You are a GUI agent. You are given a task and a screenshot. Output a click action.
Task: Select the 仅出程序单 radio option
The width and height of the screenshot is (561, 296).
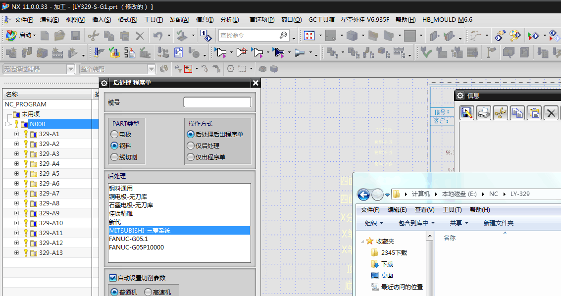tap(191, 157)
